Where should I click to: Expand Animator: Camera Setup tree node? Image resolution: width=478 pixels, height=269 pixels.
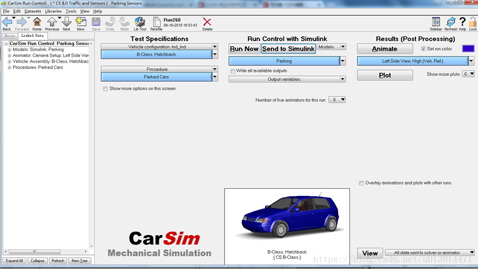9,56
